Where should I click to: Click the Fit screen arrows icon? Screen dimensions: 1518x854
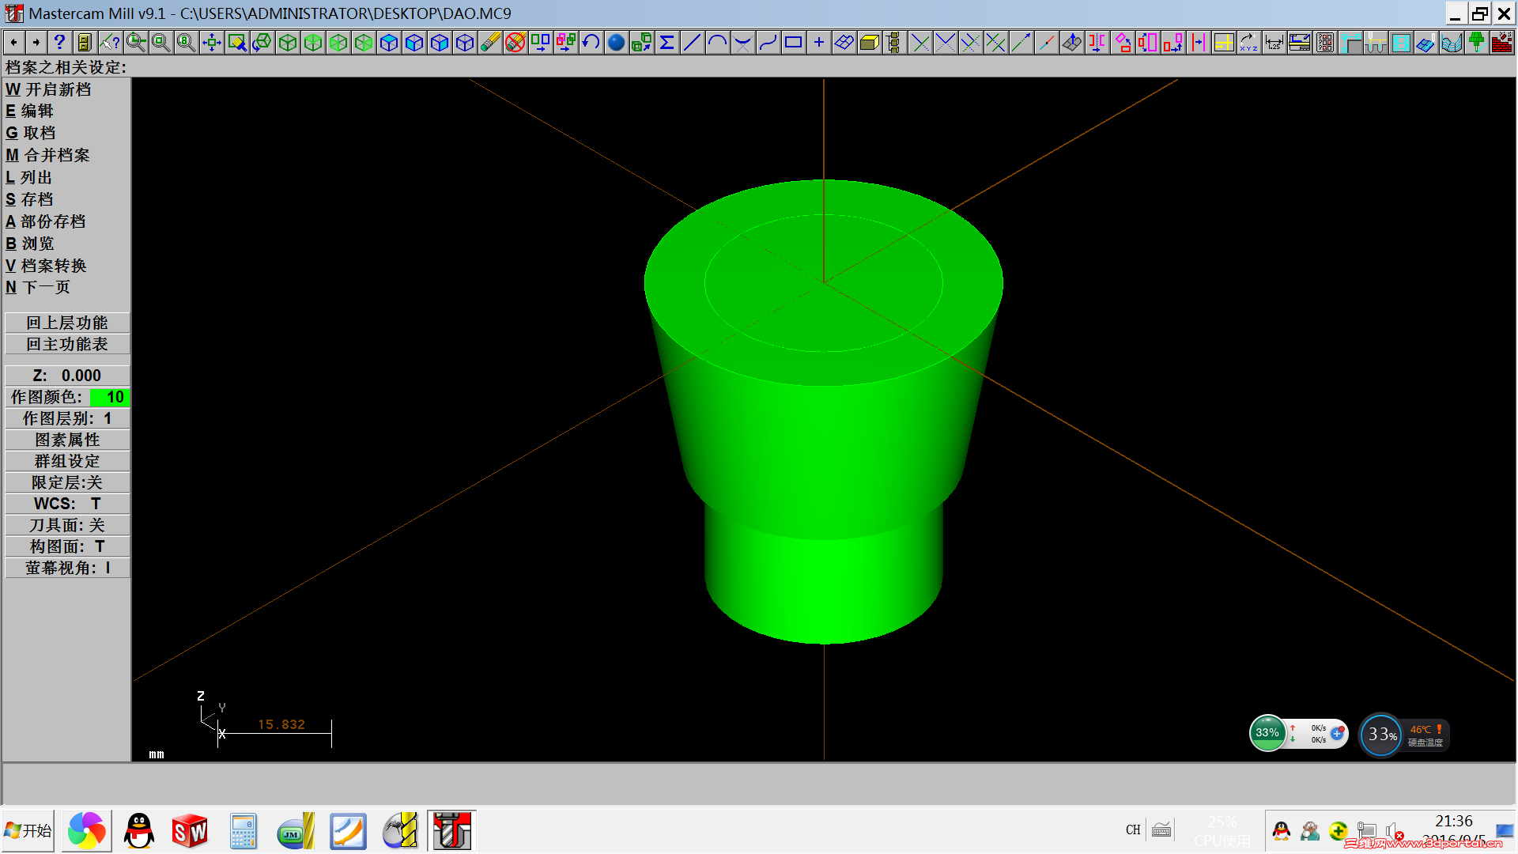point(211,43)
